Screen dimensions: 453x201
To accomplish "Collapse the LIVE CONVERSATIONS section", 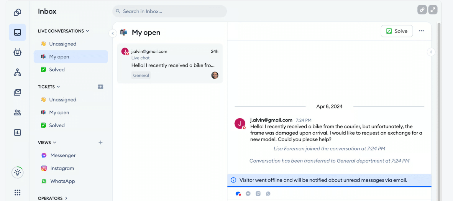I will (x=87, y=31).
